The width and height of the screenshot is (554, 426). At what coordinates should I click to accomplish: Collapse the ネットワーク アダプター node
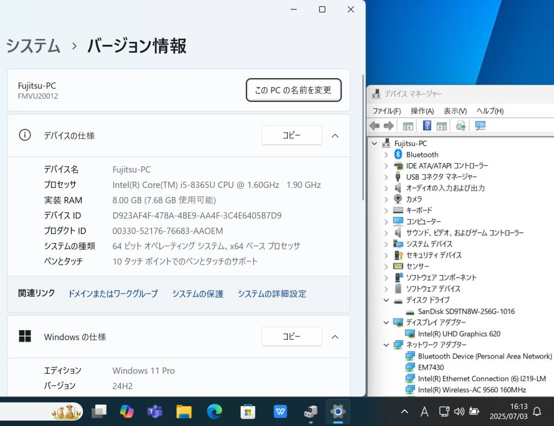pyautogui.click(x=386, y=345)
